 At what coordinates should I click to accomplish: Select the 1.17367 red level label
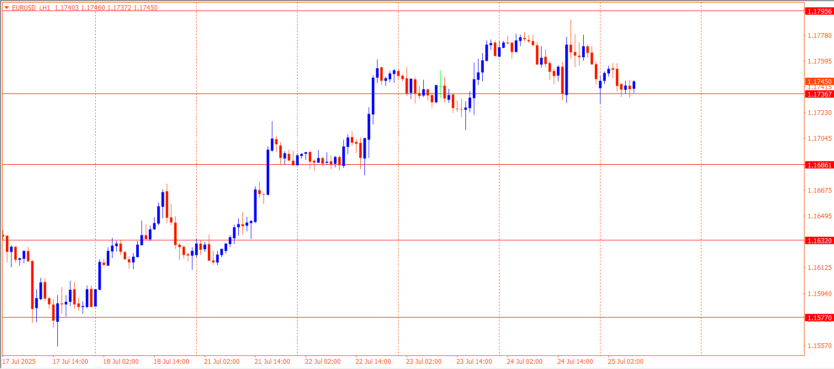tap(819, 94)
